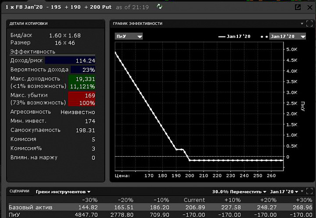Click the underlying price 248.27 cell

coord(267,207)
